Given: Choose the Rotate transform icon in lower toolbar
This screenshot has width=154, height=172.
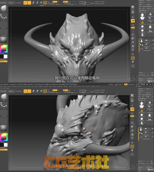Looking at the screenshot, I should [41, 91].
